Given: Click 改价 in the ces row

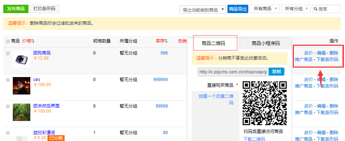Looking at the screenshot, I should pyautogui.click(x=308, y=80).
